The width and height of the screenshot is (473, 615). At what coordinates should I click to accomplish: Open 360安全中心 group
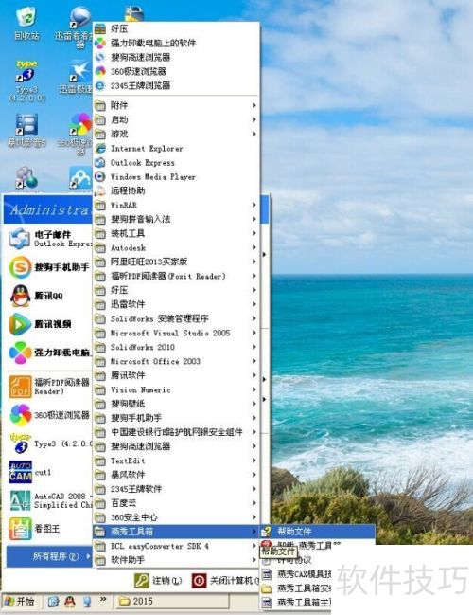click(177, 517)
